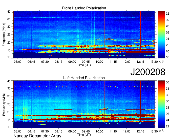The image size is (172, 139).
Task: Click the 10 MHz frequency tick of Left Handed plot
Action: coord(9,127)
